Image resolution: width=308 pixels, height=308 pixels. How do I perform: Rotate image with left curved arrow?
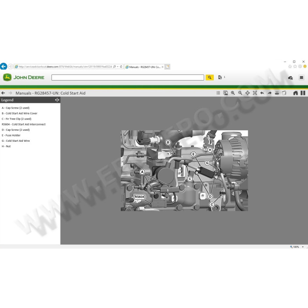[x=262, y=93]
